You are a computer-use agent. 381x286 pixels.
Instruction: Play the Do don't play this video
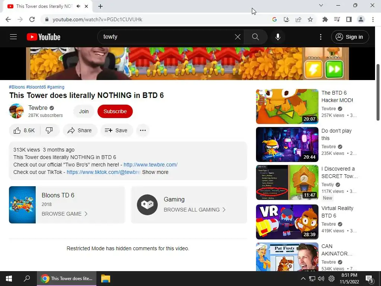[287, 144]
